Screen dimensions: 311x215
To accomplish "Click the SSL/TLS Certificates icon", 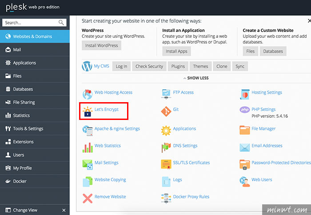I will click(x=166, y=164).
